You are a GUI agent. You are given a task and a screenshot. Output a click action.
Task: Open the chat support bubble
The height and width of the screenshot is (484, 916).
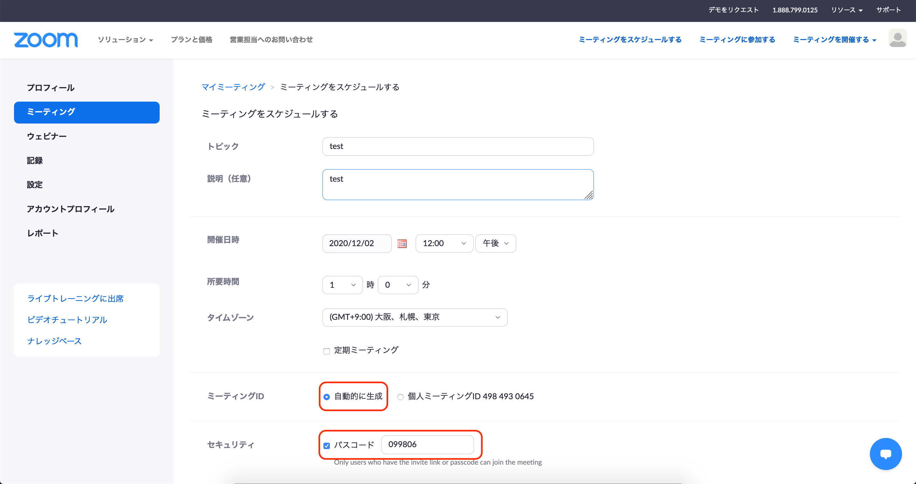(886, 454)
